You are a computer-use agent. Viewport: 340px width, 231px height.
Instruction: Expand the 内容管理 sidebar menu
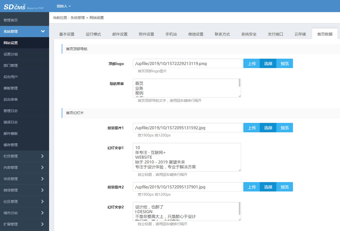pyautogui.click(x=24, y=167)
